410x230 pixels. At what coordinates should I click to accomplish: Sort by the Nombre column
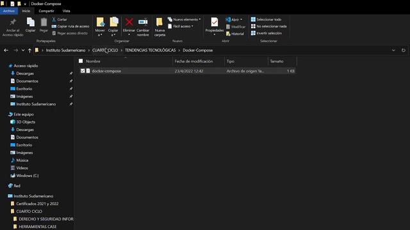click(93, 61)
